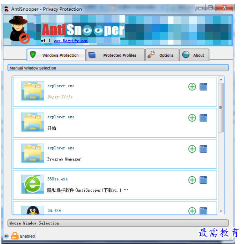Click the blue window icon in the qq.exe row
242x244 pixels.
tap(203, 211)
